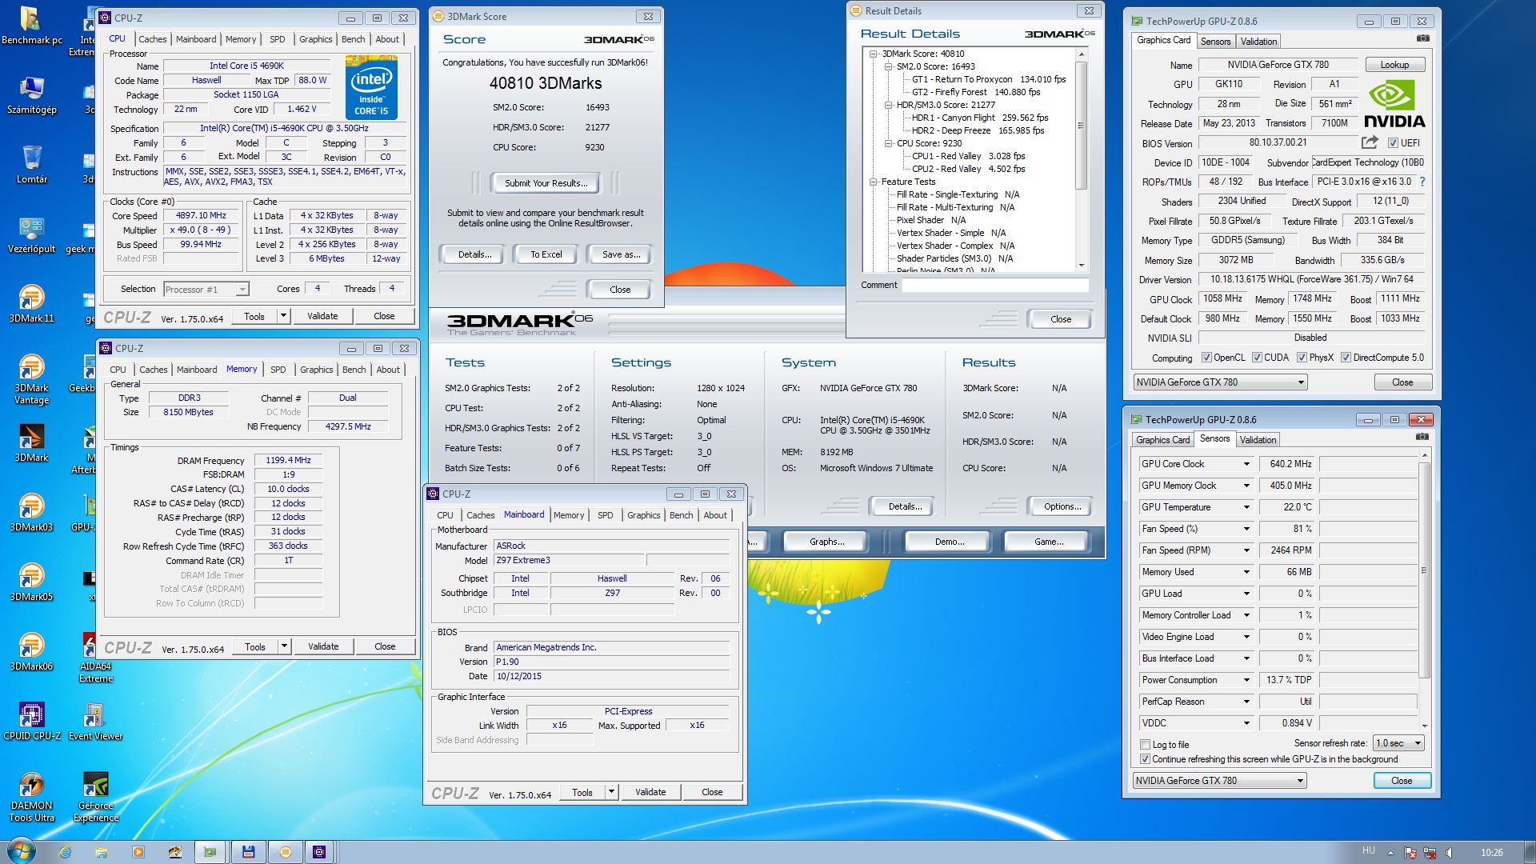Launch the AIDA64 Extreme desktop shortcut
This screenshot has width=1536, height=864.
tap(96, 658)
